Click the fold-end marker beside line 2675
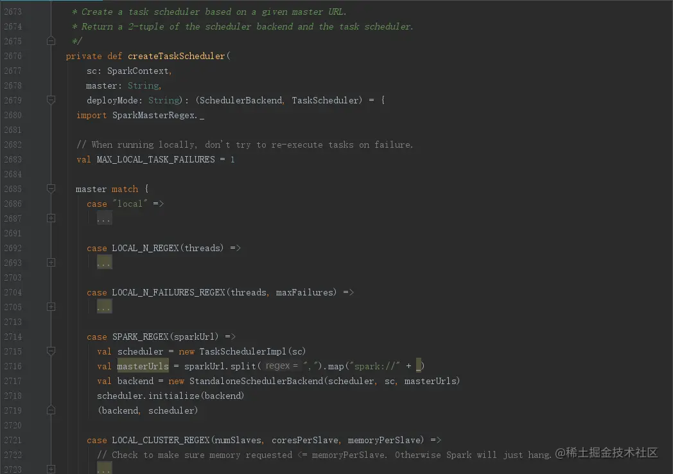Screen dimensions: 673x474 (x=51, y=40)
